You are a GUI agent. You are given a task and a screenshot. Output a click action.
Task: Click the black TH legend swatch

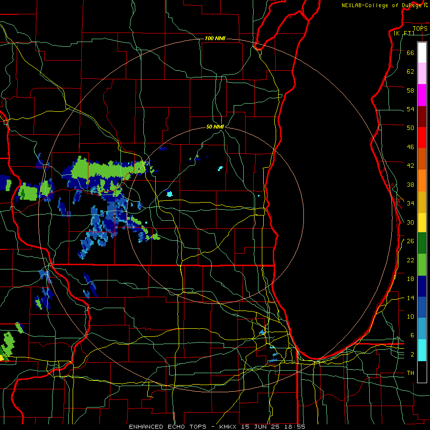point(422,372)
